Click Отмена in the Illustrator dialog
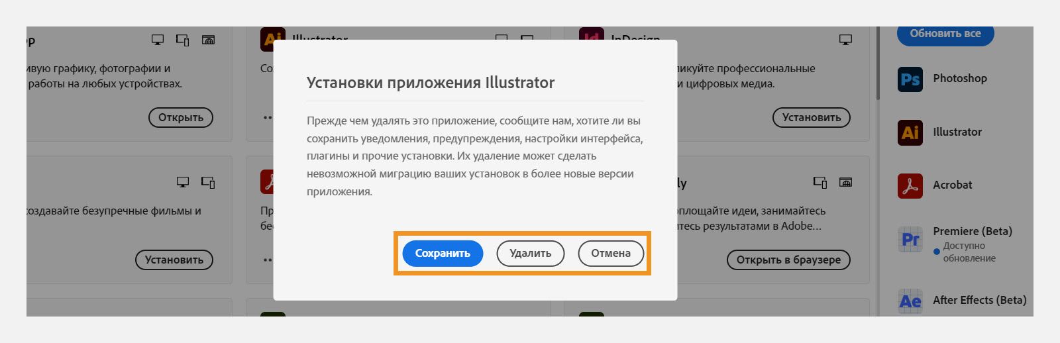 point(611,253)
